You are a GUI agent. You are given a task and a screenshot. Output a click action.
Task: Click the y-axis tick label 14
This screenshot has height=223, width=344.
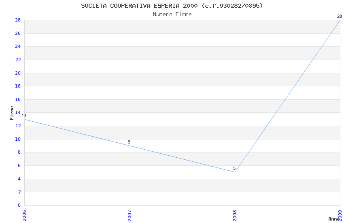click(18, 112)
